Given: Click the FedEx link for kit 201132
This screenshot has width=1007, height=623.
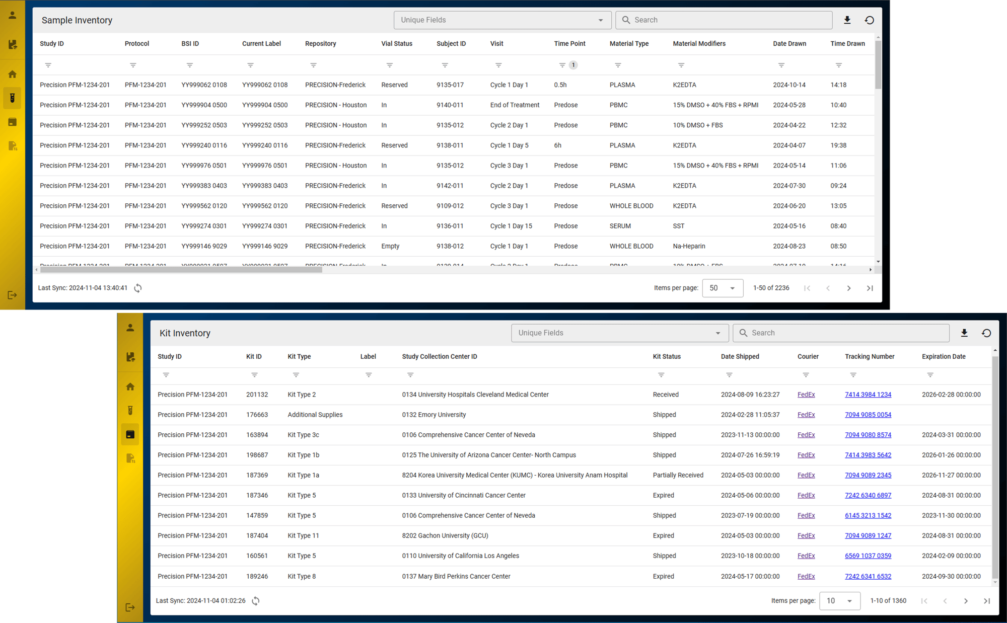Looking at the screenshot, I should [806, 395].
